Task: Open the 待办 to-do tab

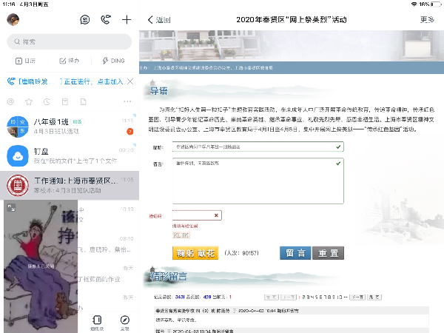Action: coord(69,61)
